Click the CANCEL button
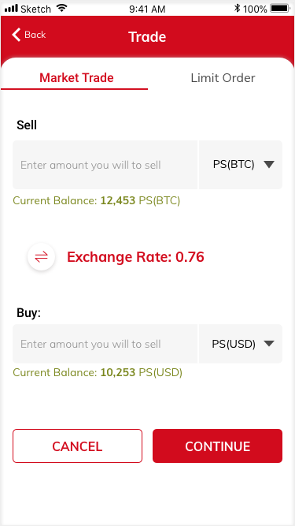 click(x=78, y=446)
